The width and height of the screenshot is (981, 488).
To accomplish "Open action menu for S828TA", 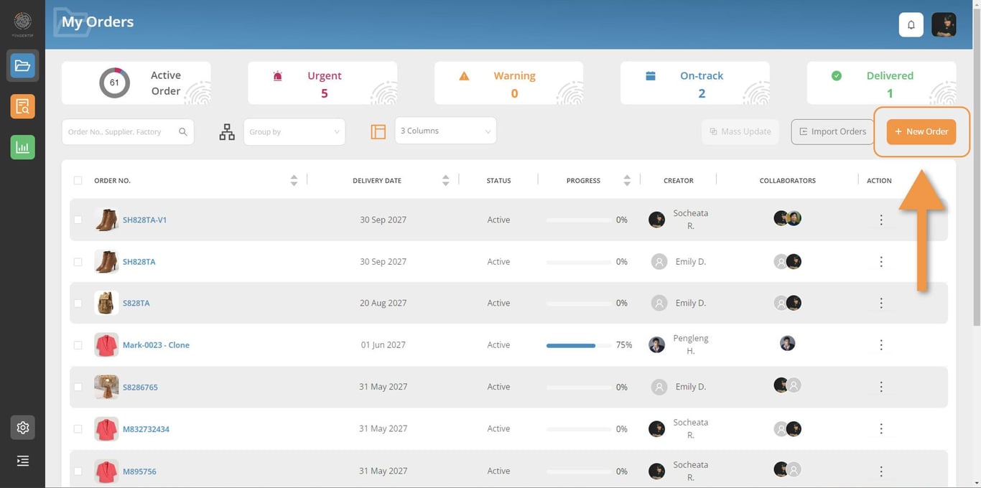I will point(881,304).
